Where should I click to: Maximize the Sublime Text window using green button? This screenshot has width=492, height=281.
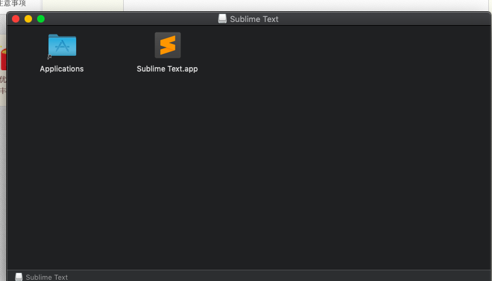click(41, 19)
